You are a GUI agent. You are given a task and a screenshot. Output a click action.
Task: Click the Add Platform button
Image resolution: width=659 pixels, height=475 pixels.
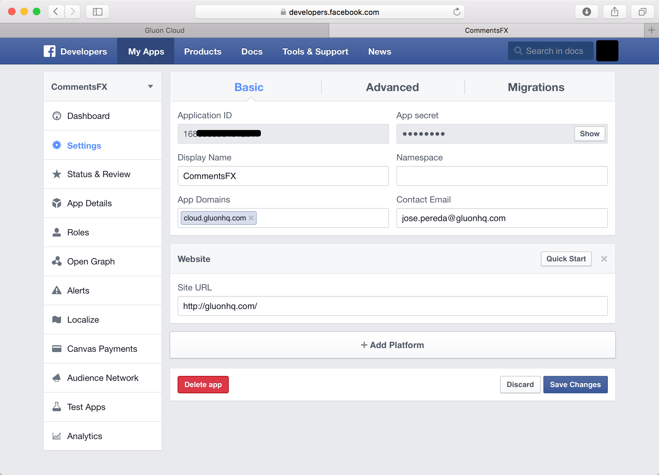(x=392, y=345)
